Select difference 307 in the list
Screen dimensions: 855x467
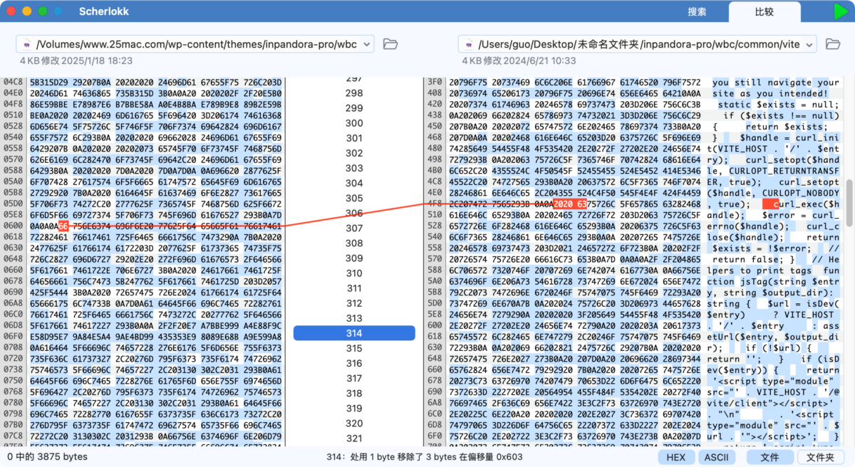354,228
